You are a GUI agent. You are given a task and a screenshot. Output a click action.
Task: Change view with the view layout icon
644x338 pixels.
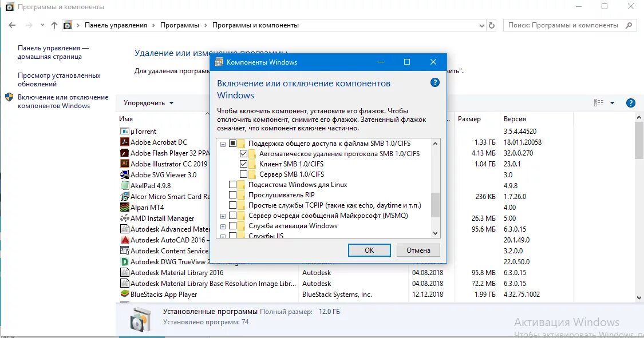pos(599,103)
